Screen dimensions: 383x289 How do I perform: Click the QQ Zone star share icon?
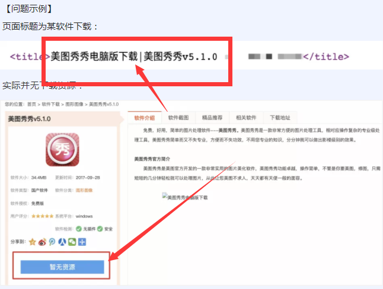[x=32, y=242]
